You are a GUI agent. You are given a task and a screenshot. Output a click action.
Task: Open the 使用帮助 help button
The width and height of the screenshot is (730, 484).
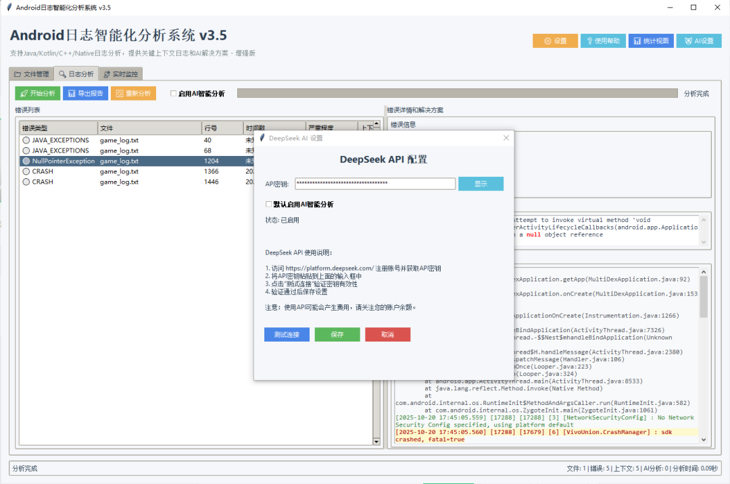coord(603,41)
